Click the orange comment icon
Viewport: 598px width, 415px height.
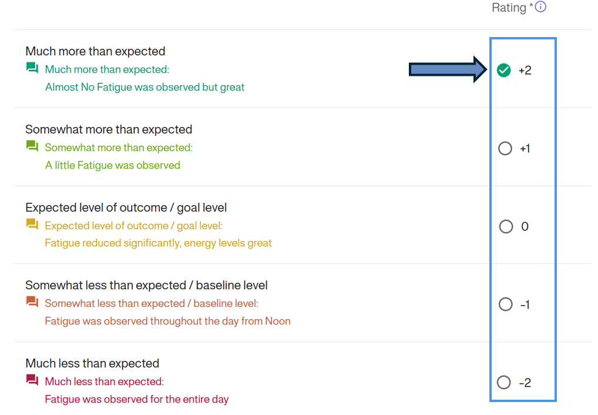tap(32, 302)
